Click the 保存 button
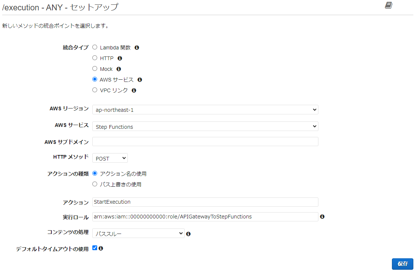420x276 pixels. pos(402,264)
